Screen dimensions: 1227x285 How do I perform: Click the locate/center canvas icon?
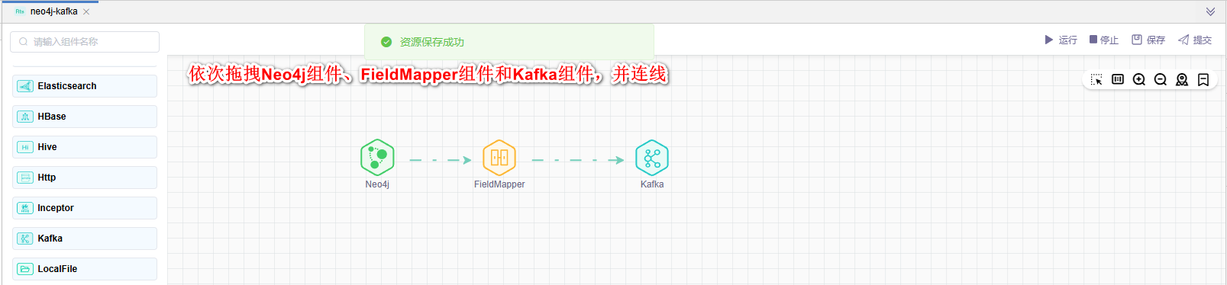pyautogui.click(x=1182, y=79)
